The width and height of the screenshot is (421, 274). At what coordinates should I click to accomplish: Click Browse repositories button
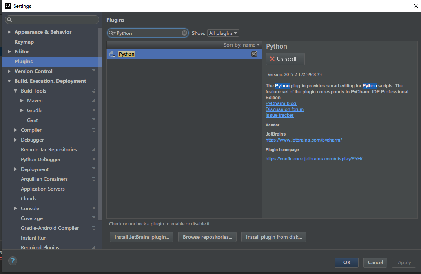[207, 237]
